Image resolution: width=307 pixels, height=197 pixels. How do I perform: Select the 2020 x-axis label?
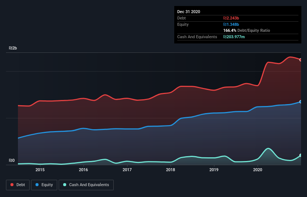[258, 170]
